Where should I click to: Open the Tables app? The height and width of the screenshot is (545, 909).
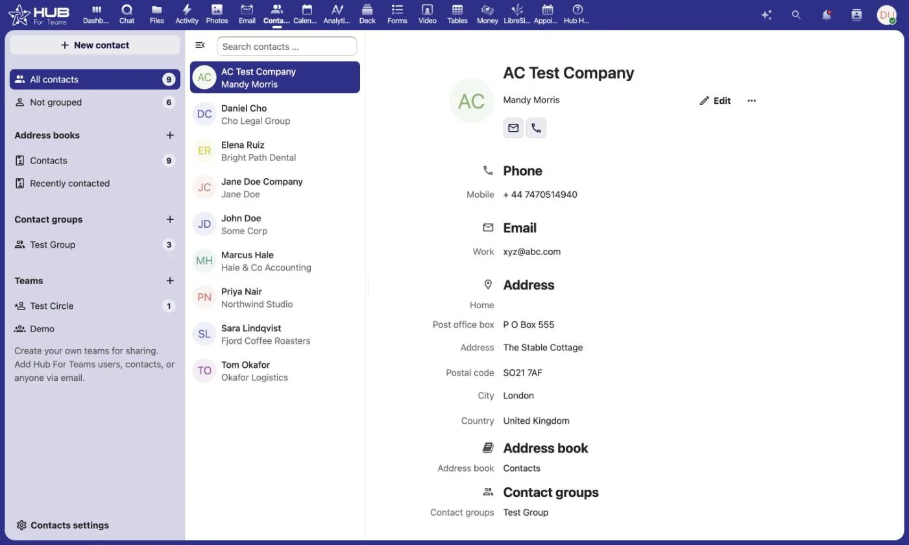tap(457, 14)
